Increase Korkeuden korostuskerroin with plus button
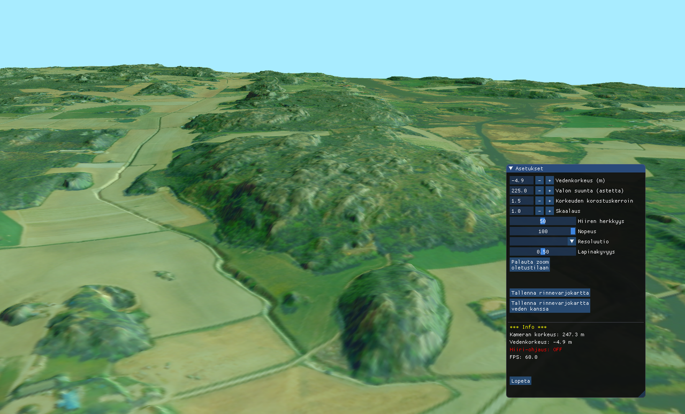This screenshot has width=685, height=414. [550, 201]
